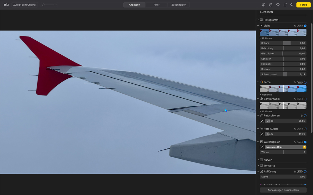The width and height of the screenshot is (313, 195).
Task: Click the Wärme slider
Action: (283, 152)
